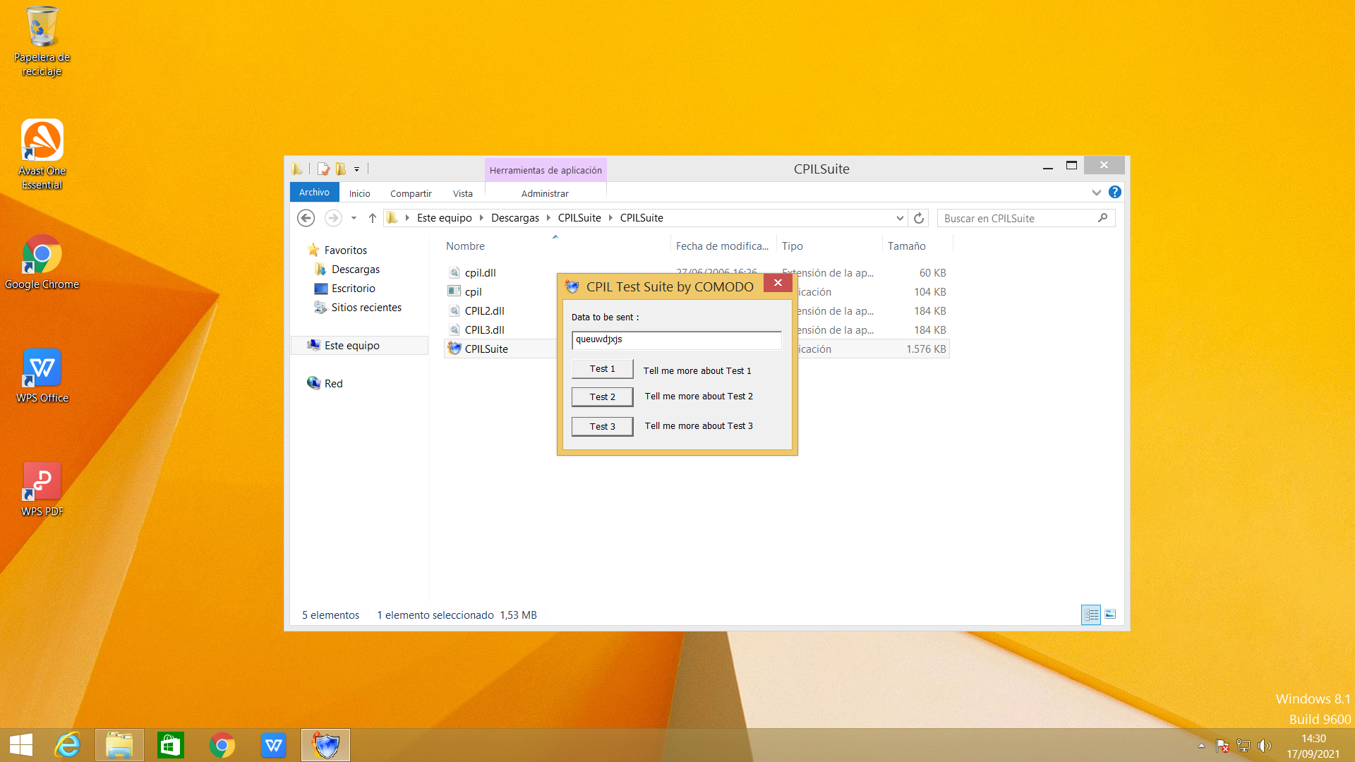Open the Archivo menu tab
The width and height of the screenshot is (1355, 762).
(314, 192)
